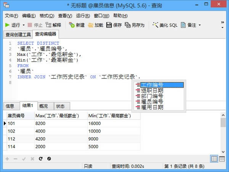The height and width of the screenshot is (172, 229).
Task: Click the apply changes checkmark icon
Action: click(24, 159)
